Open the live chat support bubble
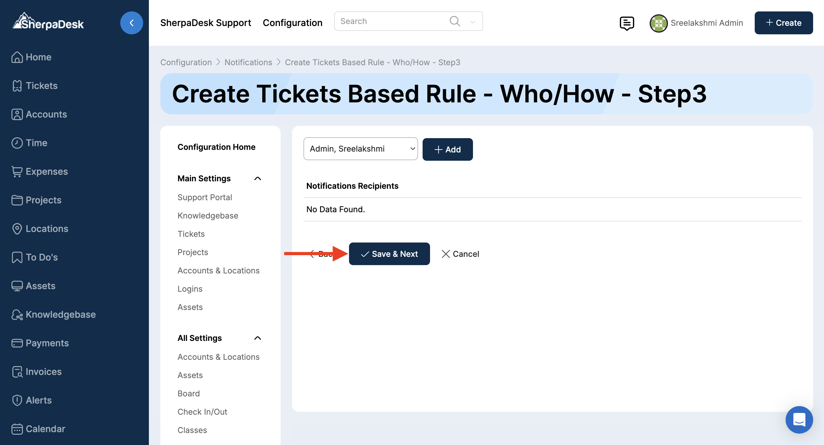The height and width of the screenshot is (445, 824). point(799,420)
